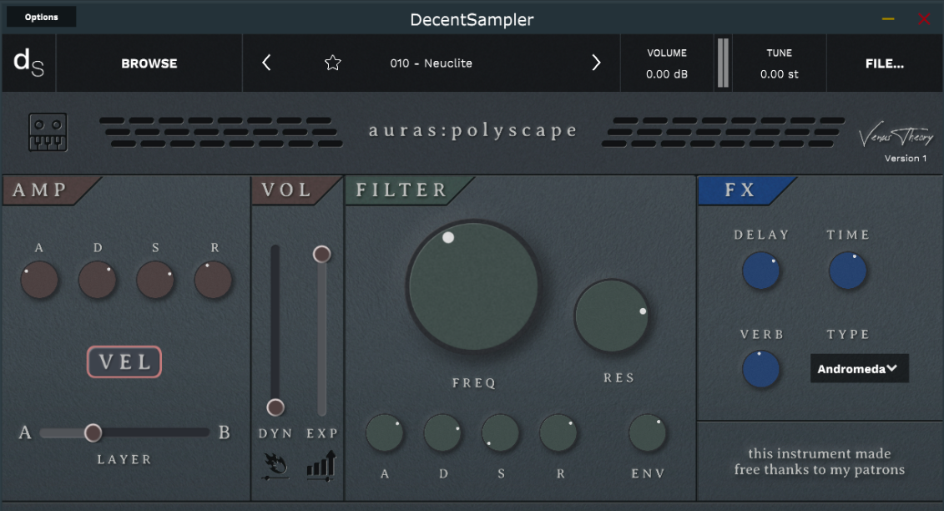
Task: Click the FX delay TIME knob
Action: tap(848, 271)
